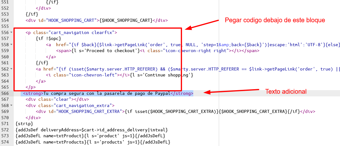
Task: Click addJsDefL name=txtProduct line
Action: 90,136
